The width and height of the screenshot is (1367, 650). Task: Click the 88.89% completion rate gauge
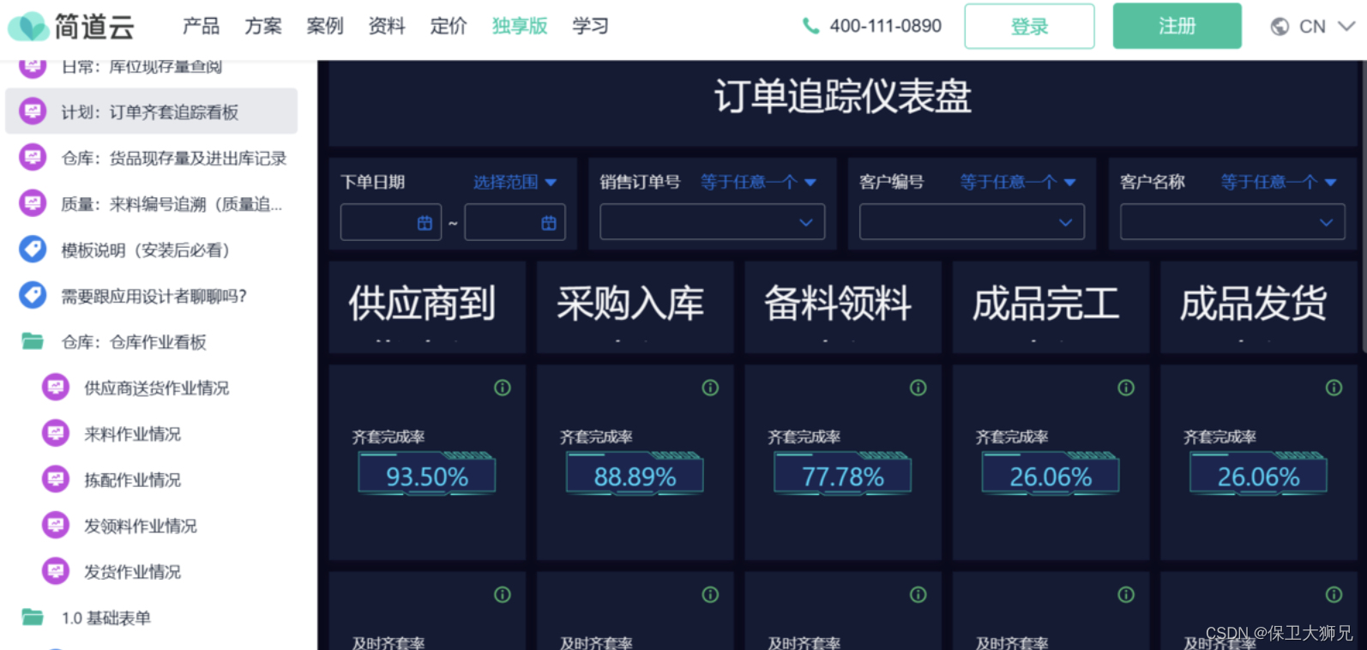pyautogui.click(x=635, y=473)
